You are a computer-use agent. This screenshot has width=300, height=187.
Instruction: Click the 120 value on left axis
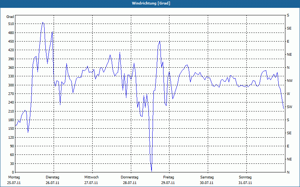pos(11,137)
